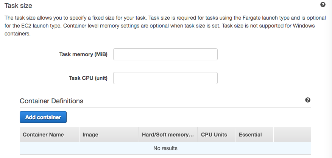Focus the Task memory (MiB) field

point(165,54)
